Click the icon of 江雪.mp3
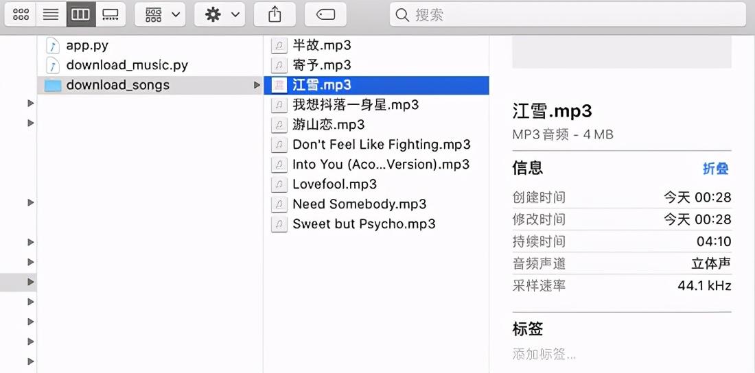 (279, 85)
